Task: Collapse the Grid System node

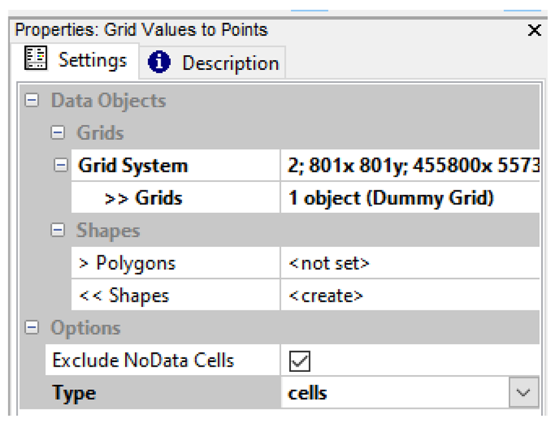Action: click(x=60, y=166)
